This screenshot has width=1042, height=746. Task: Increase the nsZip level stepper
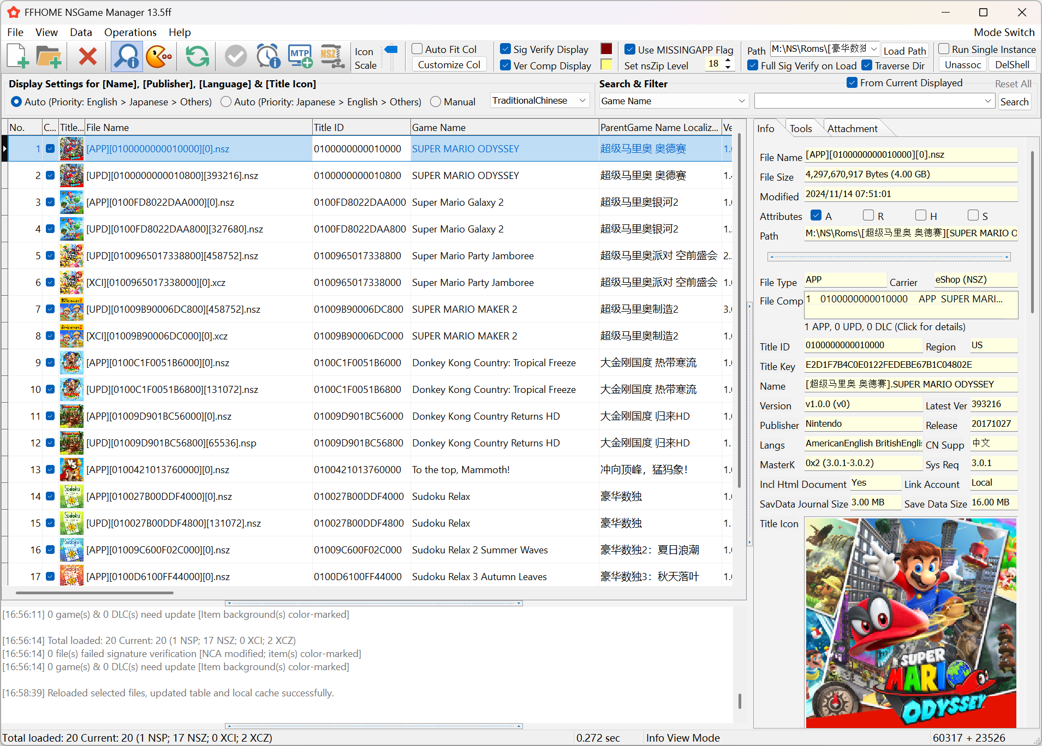pyautogui.click(x=728, y=61)
